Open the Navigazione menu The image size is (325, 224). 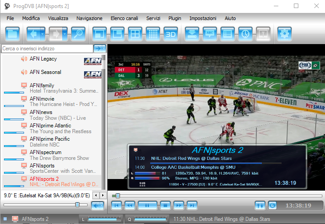pos(89,18)
